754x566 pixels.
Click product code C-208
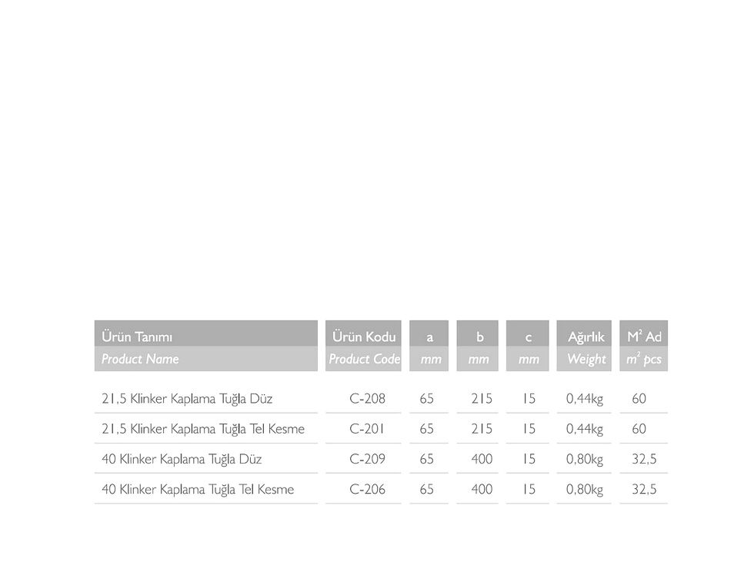click(368, 399)
